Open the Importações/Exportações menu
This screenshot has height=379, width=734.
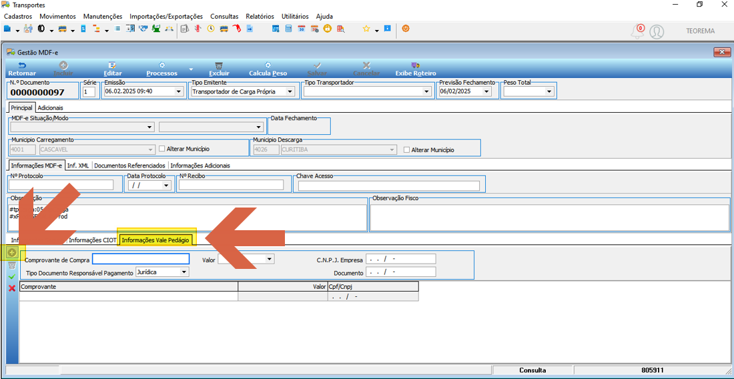tap(166, 16)
